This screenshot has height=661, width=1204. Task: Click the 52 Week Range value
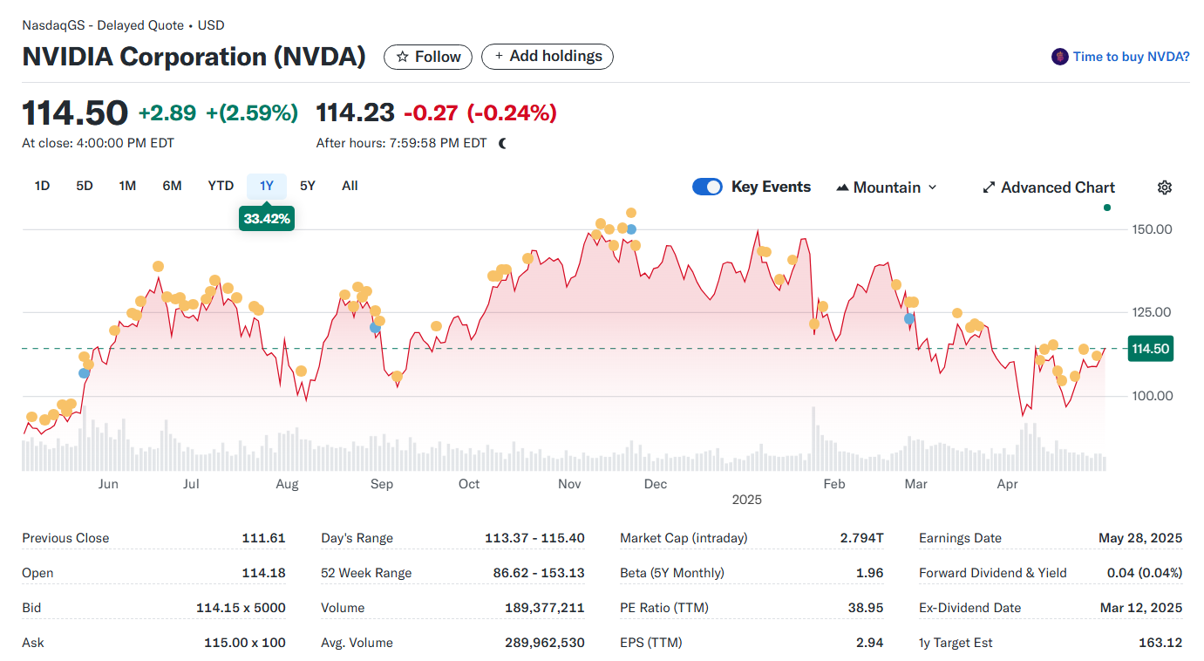tap(538, 573)
